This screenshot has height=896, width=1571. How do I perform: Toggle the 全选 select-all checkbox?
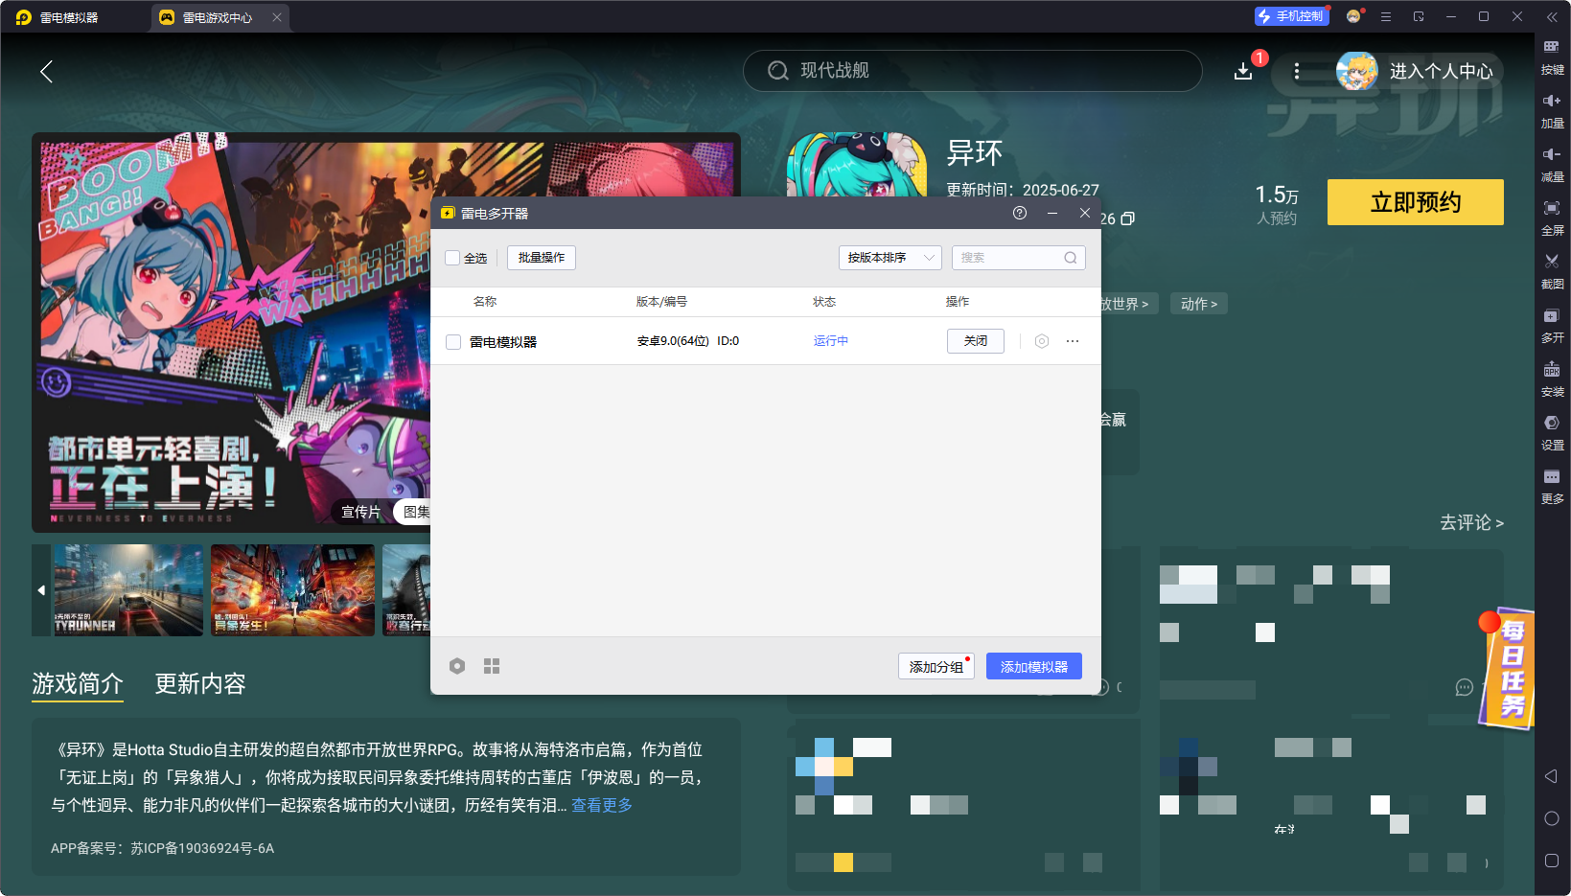click(x=452, y=258)
